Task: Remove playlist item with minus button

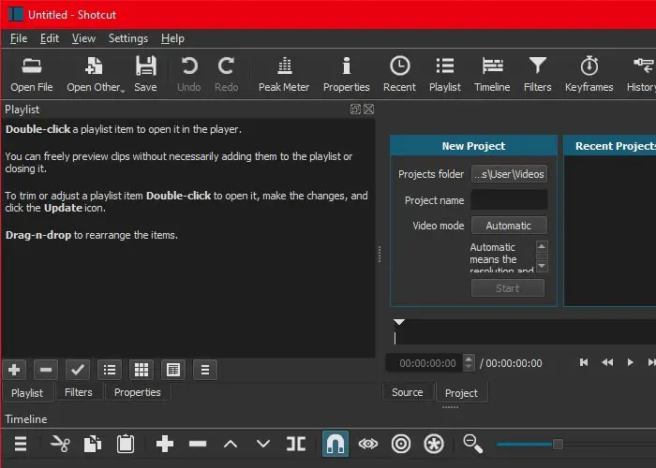Action: [46, 370]
